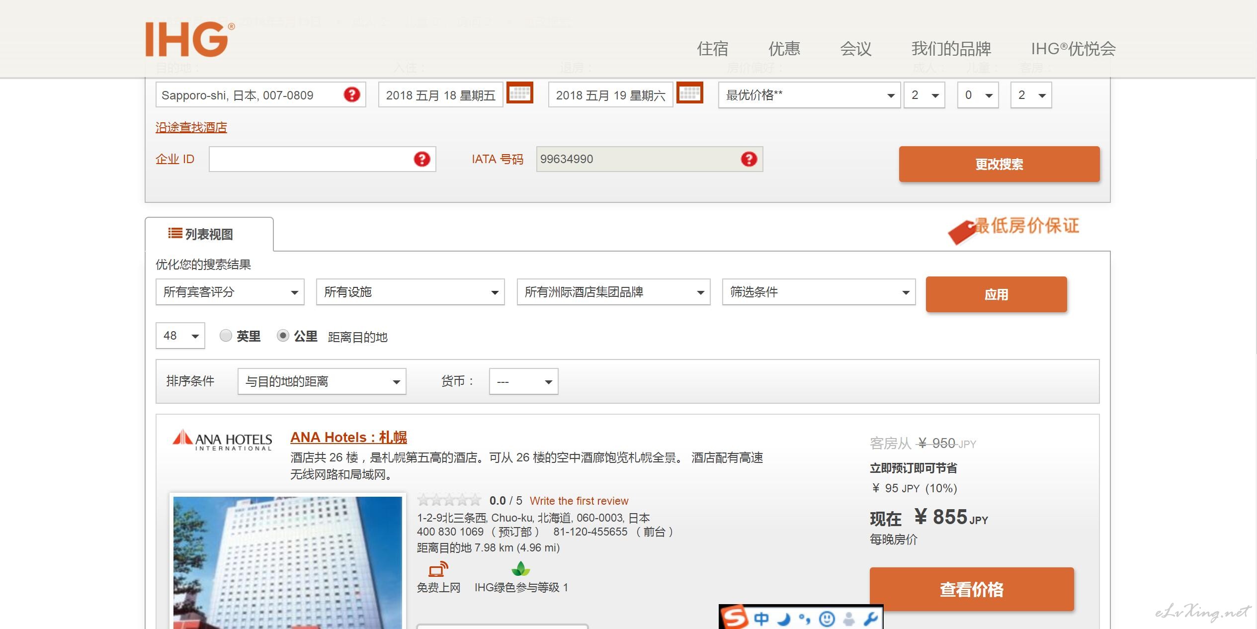Click the 距离目的地 7.98 km text
Viewport: 1257px width, 629px height.
[x=488, y=547]
